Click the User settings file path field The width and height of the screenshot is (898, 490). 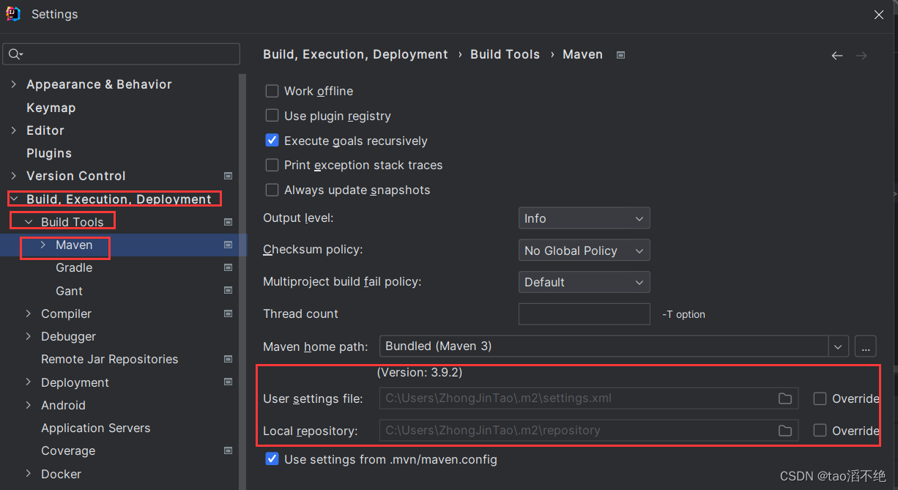(589, 398)
